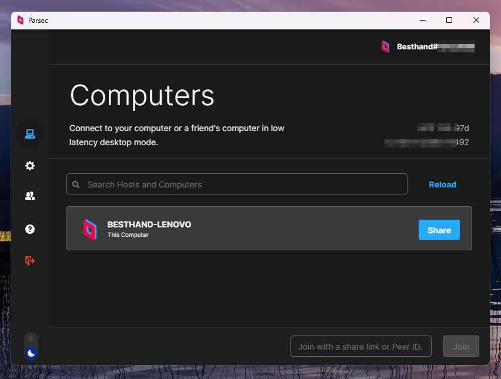Maximize the Parsec window
Screen dimensions: 501x379
(x=449, y=20)
